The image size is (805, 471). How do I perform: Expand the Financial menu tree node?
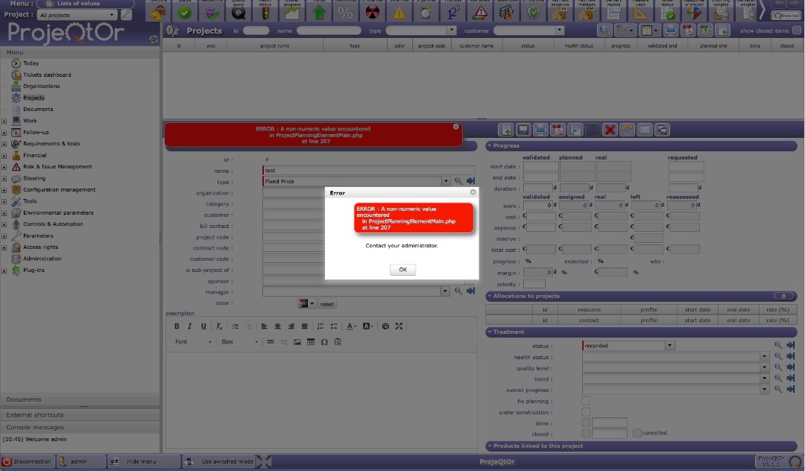(x=4, y=156)
